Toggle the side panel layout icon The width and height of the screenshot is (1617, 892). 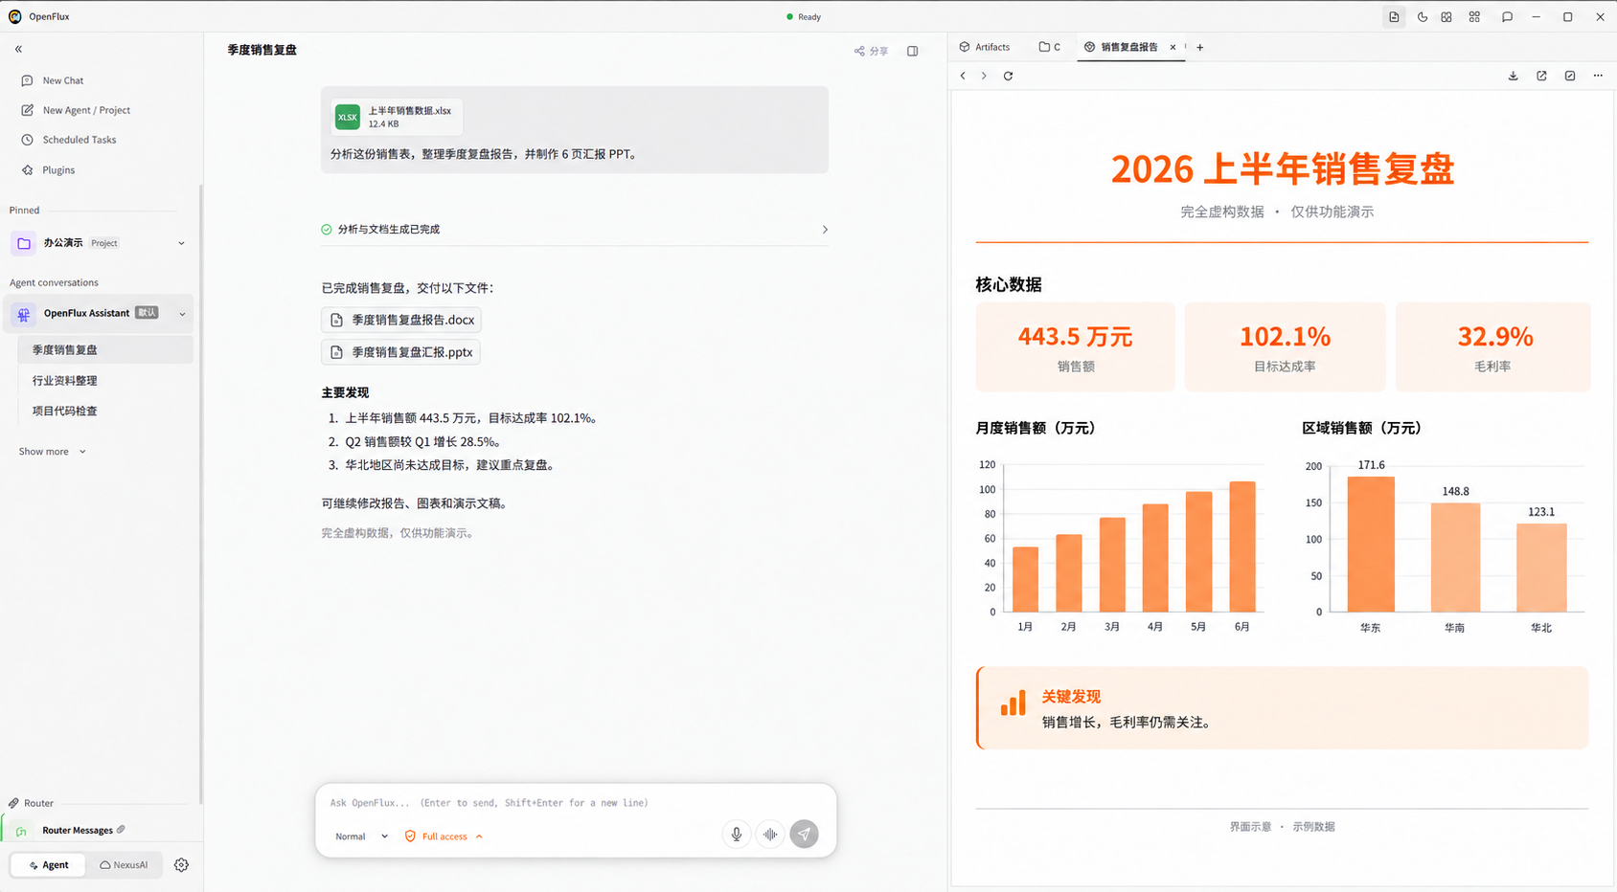pyautogui.click(x=913, y=51)
